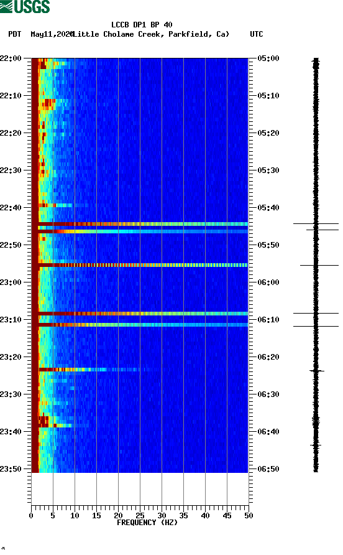Image resolution: width=343 pixels, height=555 pixels.
Task: Click the '0' frequency axis tick label
Action: 31,516
